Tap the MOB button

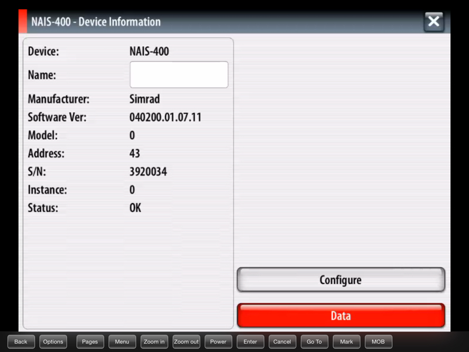378,341
